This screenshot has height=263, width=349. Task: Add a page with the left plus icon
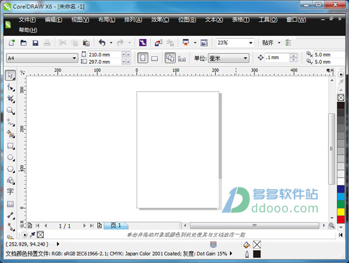[30, 226]
